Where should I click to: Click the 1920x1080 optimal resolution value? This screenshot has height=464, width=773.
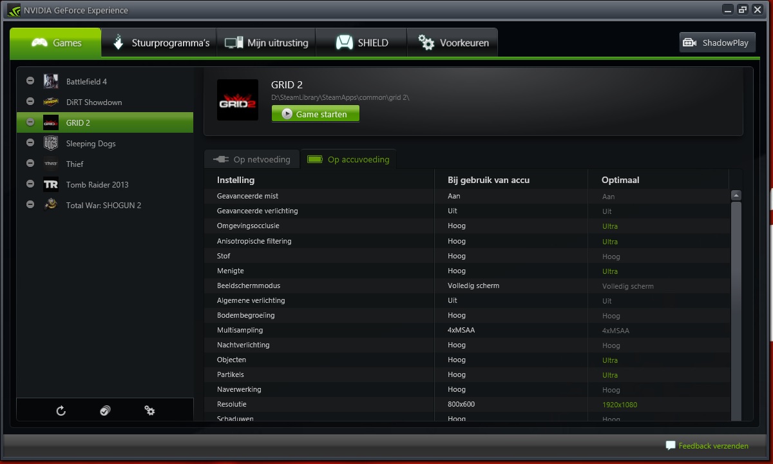pos(620,405)
